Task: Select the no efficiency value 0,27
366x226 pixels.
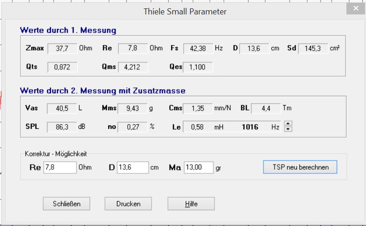Action: tap(132, 127)
